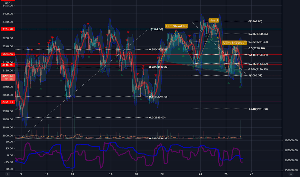The width and height of the screenshot is (300, 177).
Task: Click Fibonacci extension 1.618(2931.30) label
Action: [x=258, y=109]
